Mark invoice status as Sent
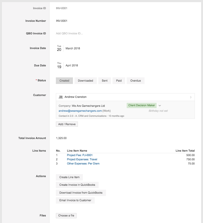The image size is (203, 223). point(104,81)
